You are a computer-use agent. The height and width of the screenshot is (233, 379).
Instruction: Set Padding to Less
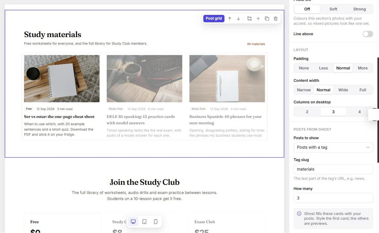click(324, 68)
